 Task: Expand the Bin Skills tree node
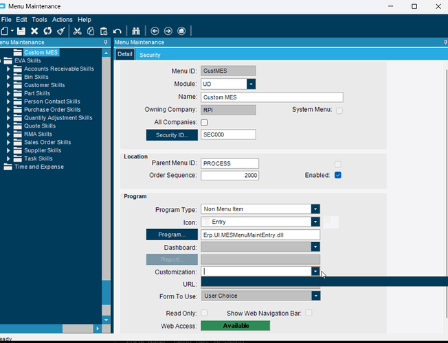click(8, 77)
